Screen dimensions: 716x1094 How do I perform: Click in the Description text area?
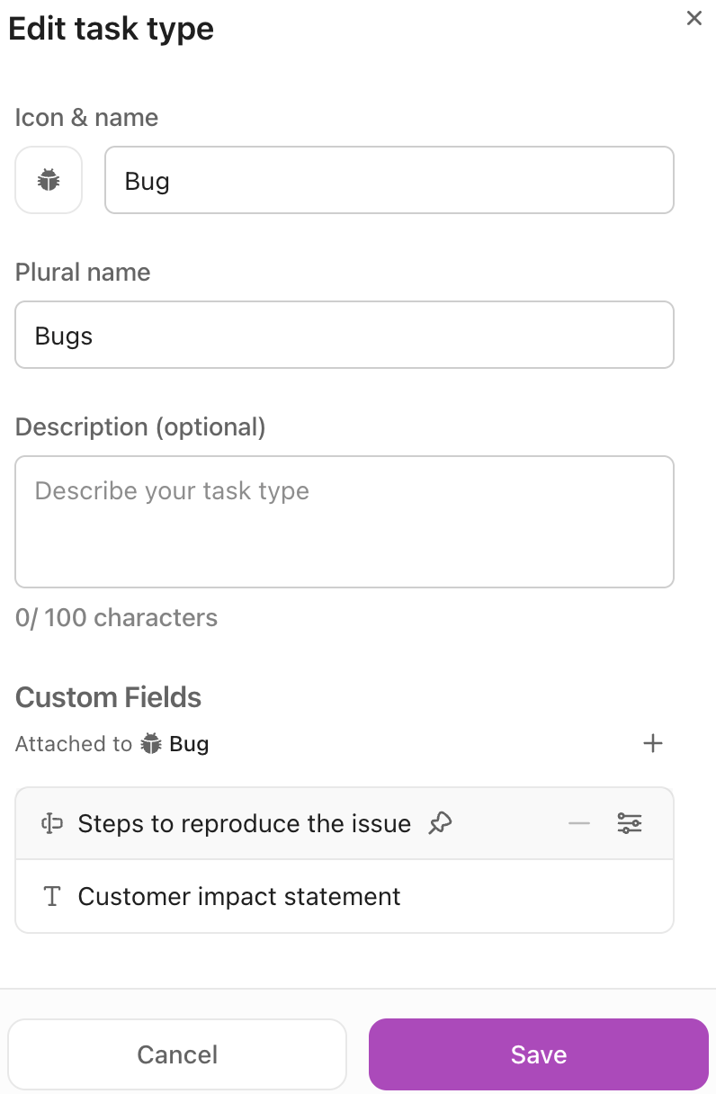(x=345, y=522)
